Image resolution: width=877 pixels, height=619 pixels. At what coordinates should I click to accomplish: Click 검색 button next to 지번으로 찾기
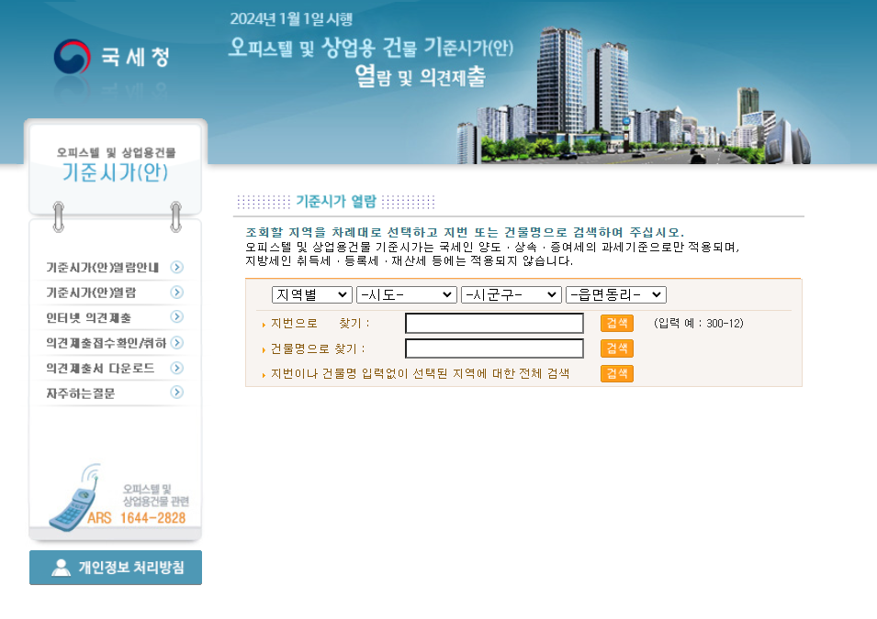(x=616, y=323)
